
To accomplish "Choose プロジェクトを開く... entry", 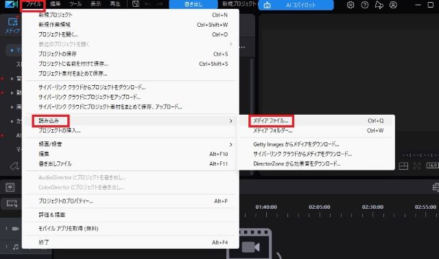I will (130, 34).
